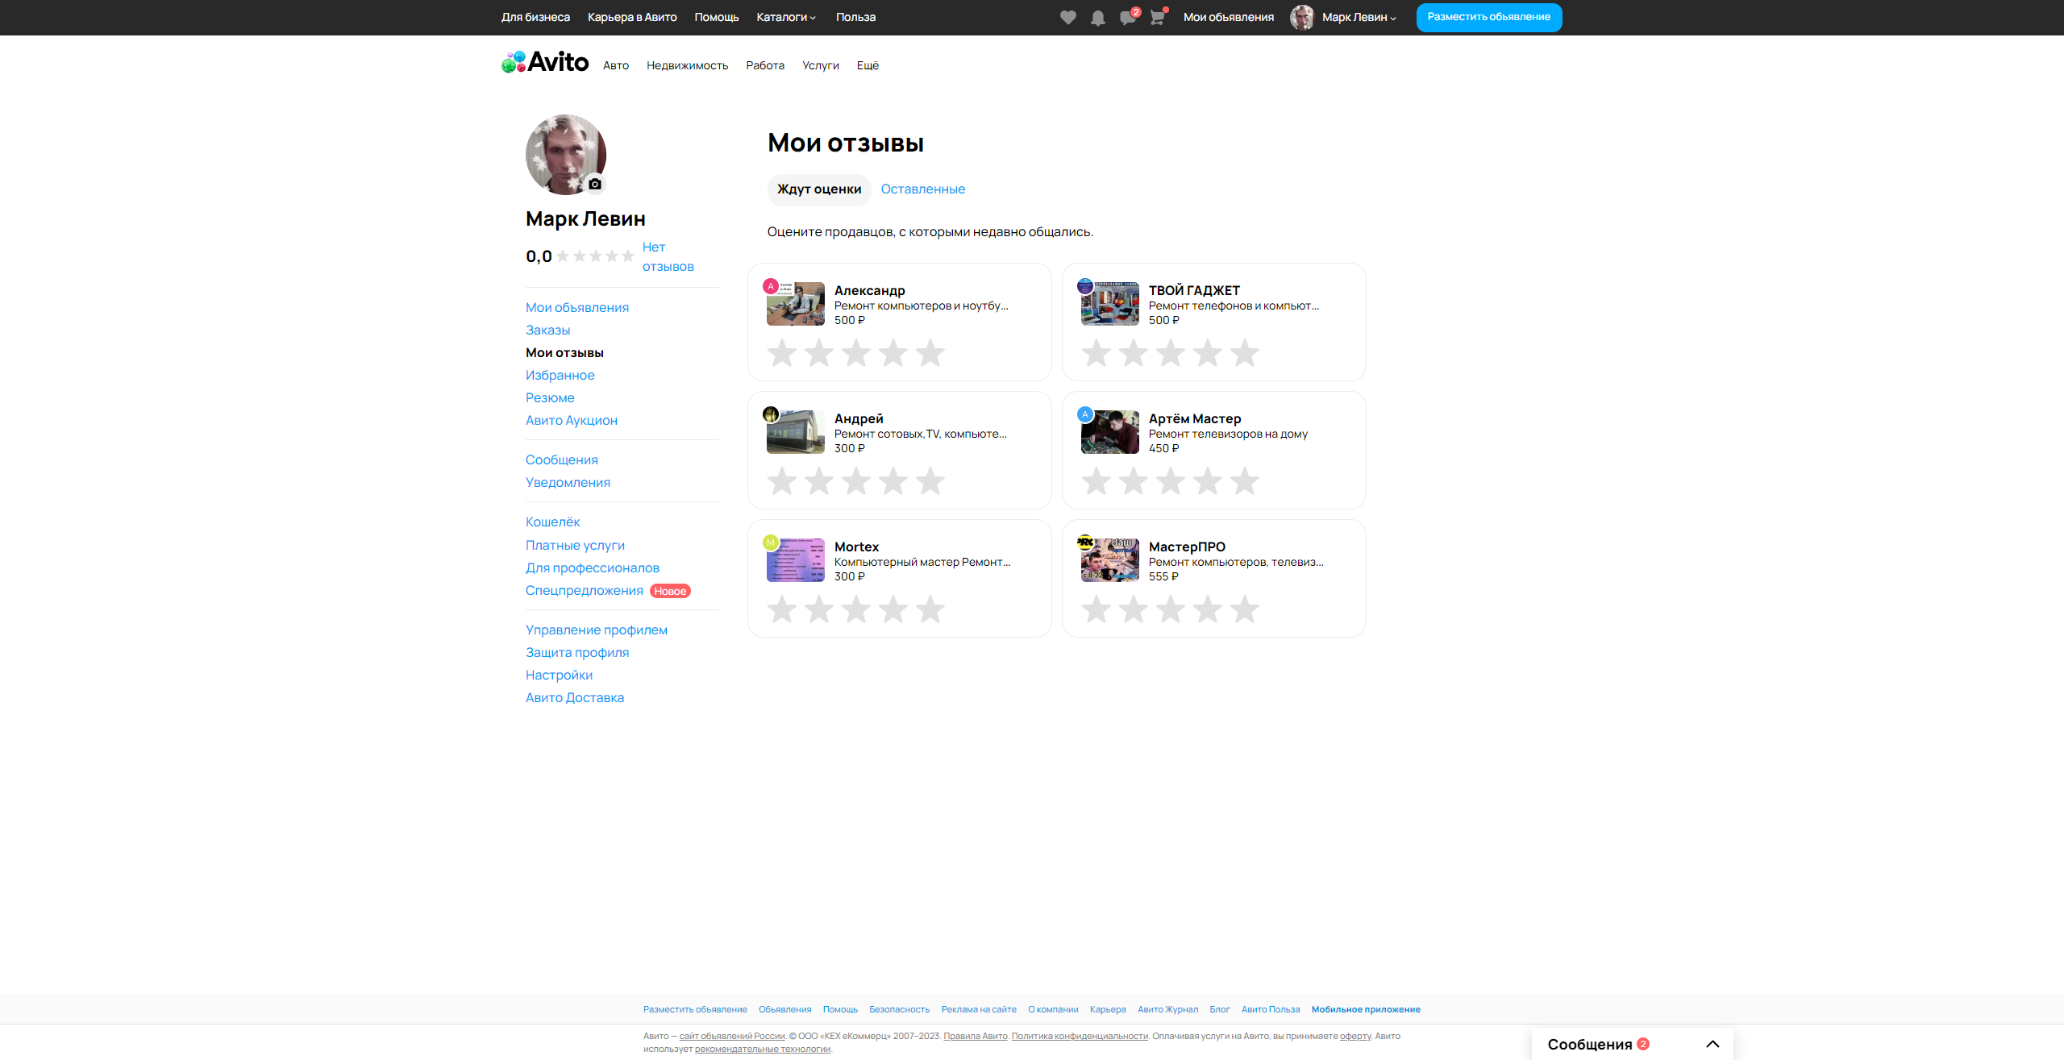Select the Ждут оценки tab

tap(818, 189)
